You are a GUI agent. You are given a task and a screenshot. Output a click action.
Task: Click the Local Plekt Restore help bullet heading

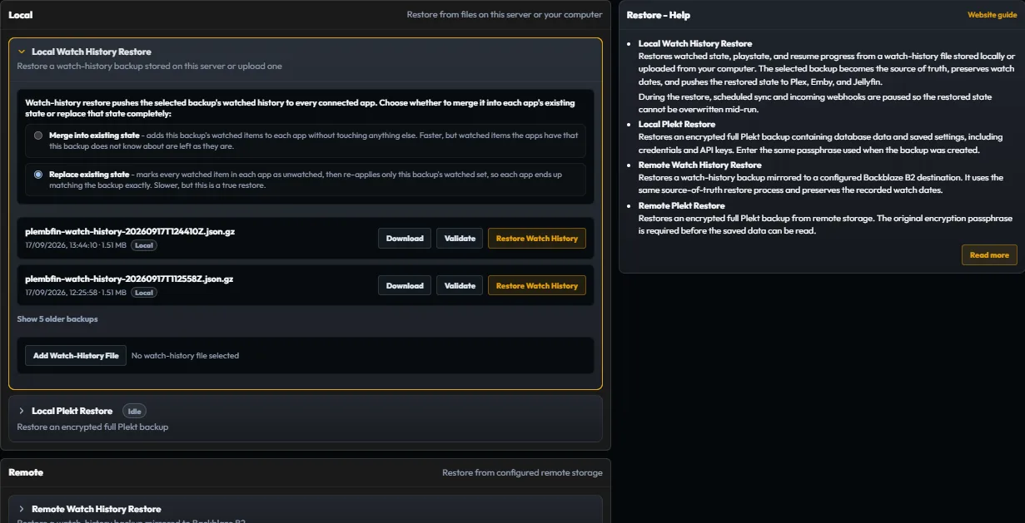pos(677,125)
